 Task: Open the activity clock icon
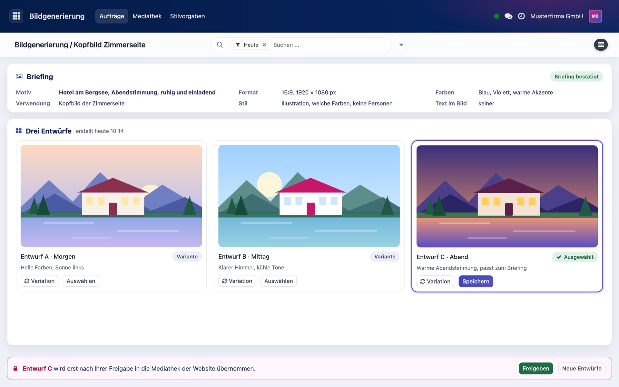(x=521, y=16)
